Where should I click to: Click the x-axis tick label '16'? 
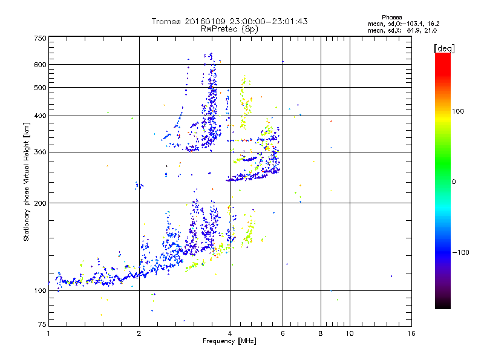tap(411, 333)
